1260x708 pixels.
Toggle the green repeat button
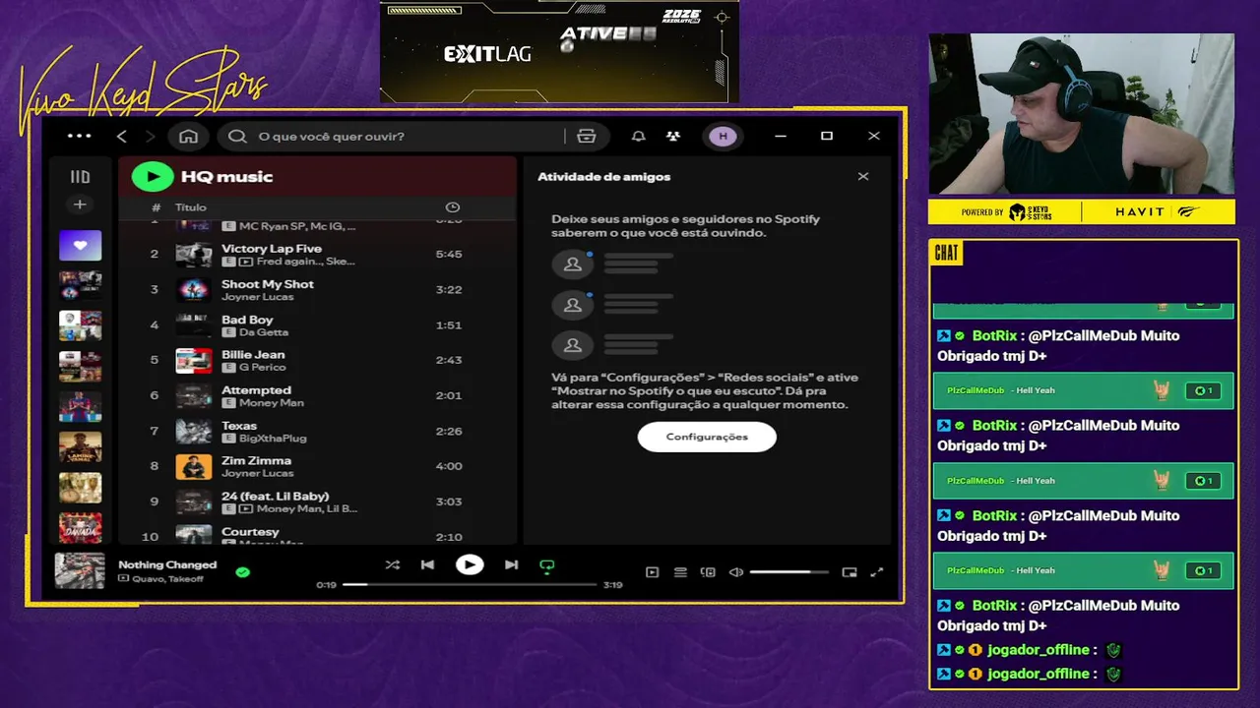click(x=547, y=565)
